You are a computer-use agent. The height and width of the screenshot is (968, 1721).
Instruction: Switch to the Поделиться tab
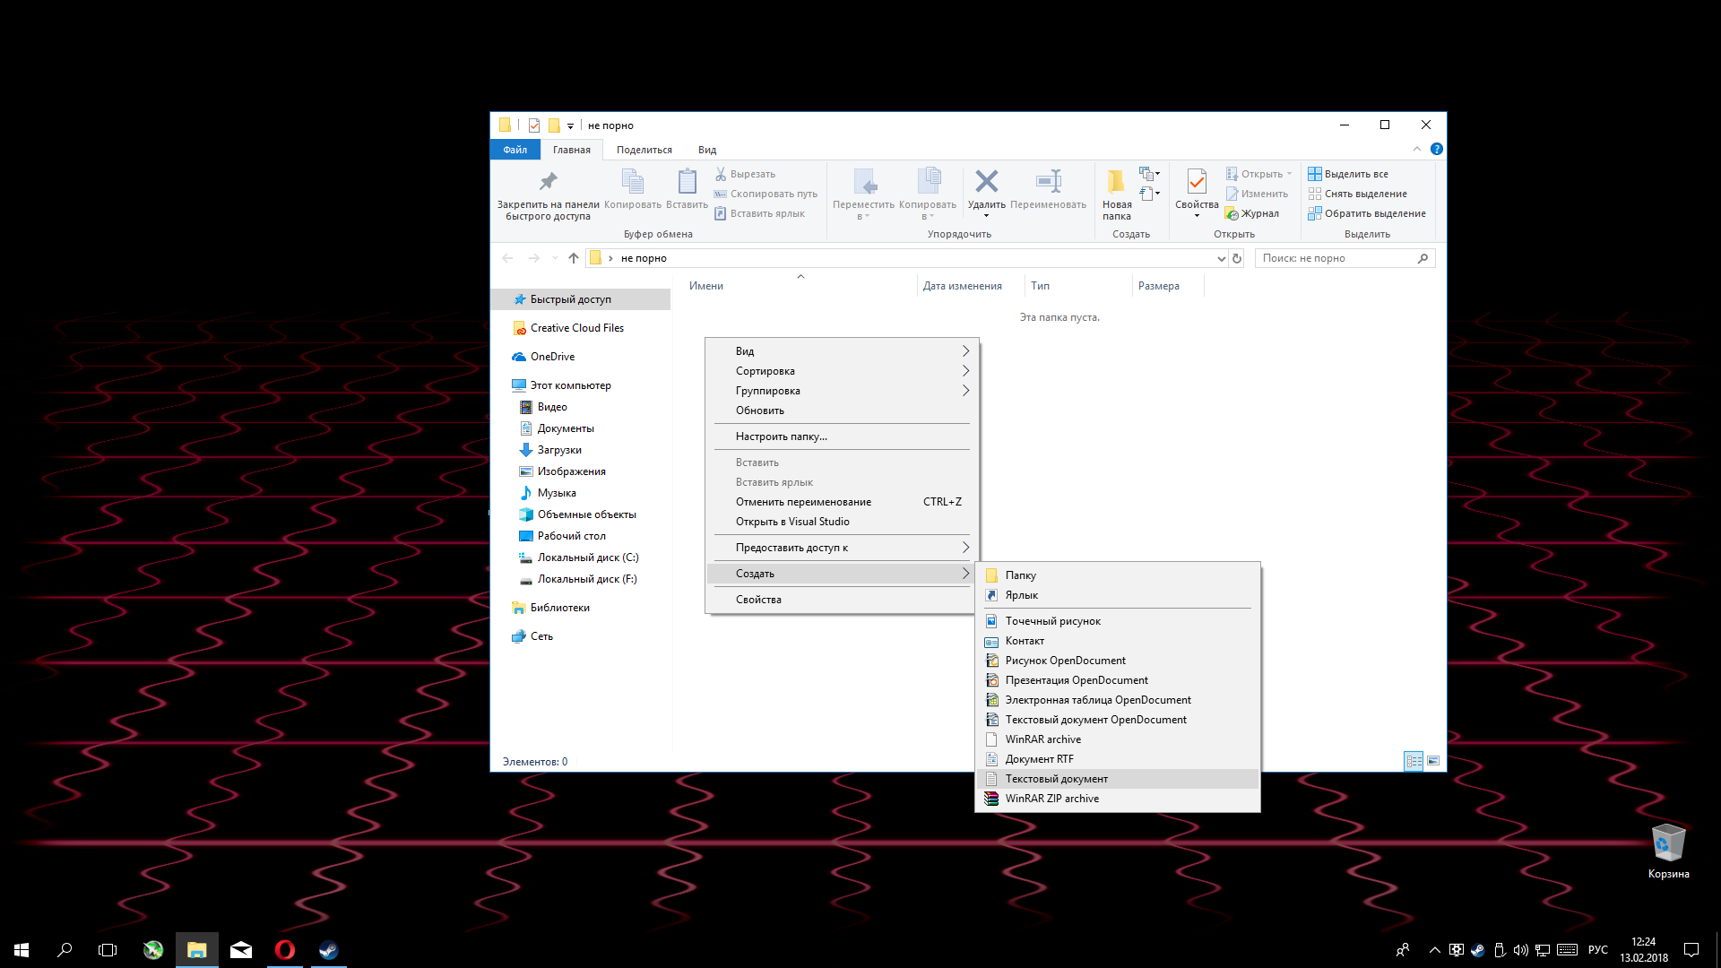[x=644, y=150]
